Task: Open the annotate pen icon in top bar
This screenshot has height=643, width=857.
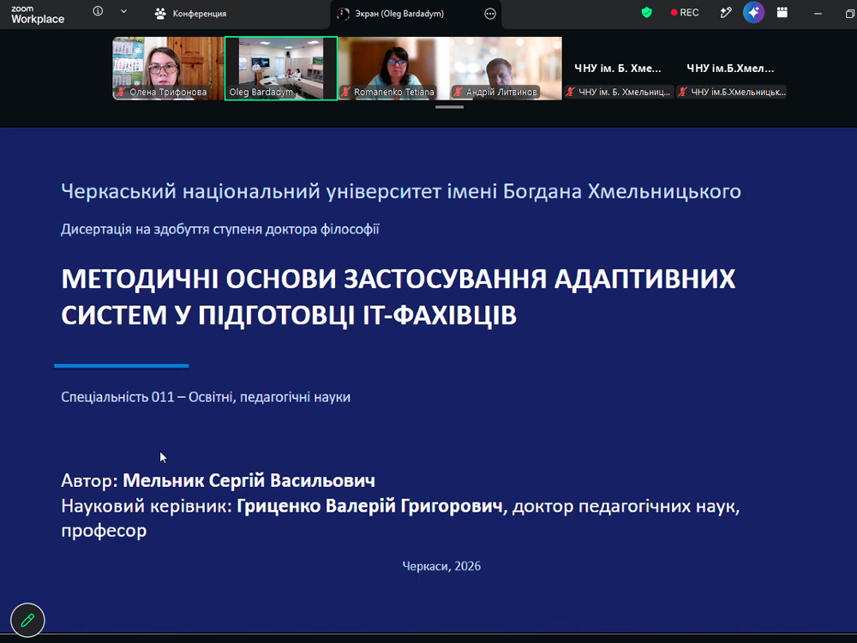Action: coord(726,13)
